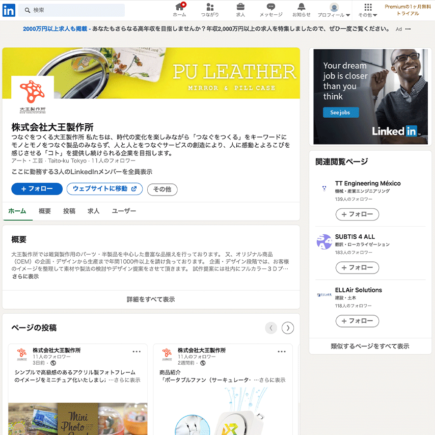Open the LinkedIn logo home link
Image resolution: width=435 pixels, height=435 pixels.
[x=9, y=10]
